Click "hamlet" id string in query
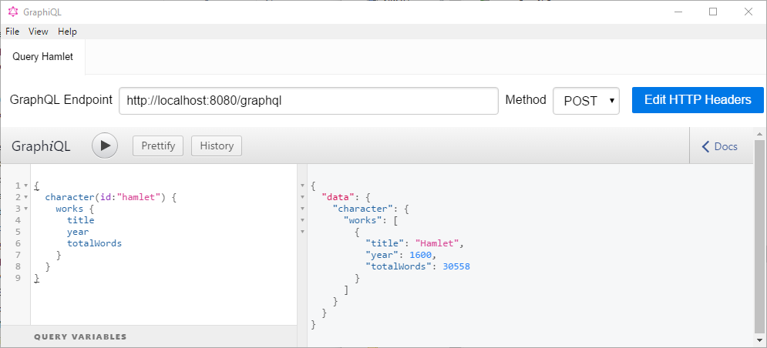Viewport: 767px width, 348px height. (139, 197)
